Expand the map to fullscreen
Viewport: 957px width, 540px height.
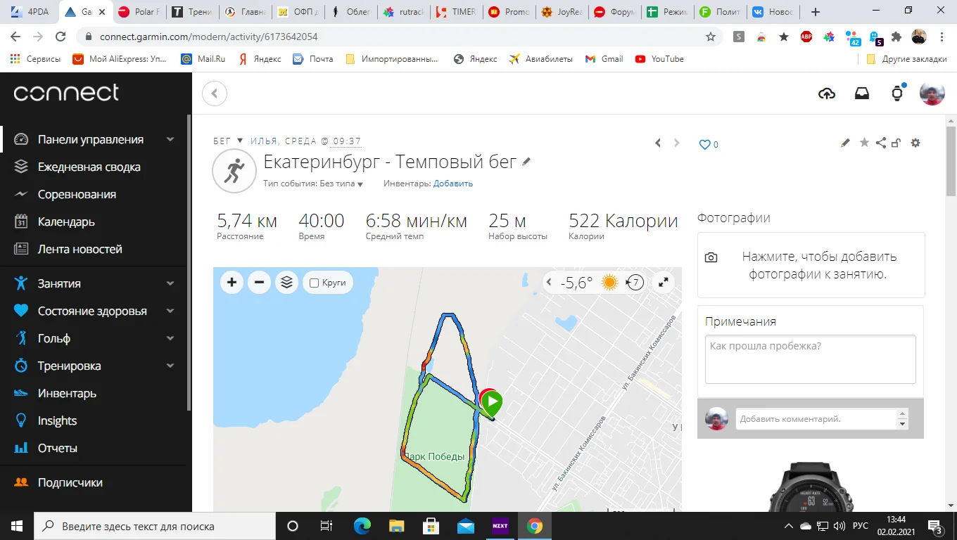pyautogui.click(x=663, y=283)
